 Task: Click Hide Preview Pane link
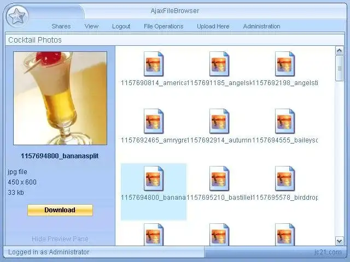tap(60, 239)
